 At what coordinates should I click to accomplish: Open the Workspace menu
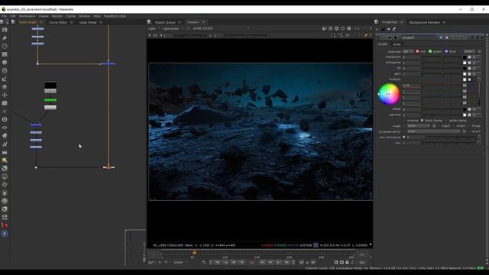(28, 16)
